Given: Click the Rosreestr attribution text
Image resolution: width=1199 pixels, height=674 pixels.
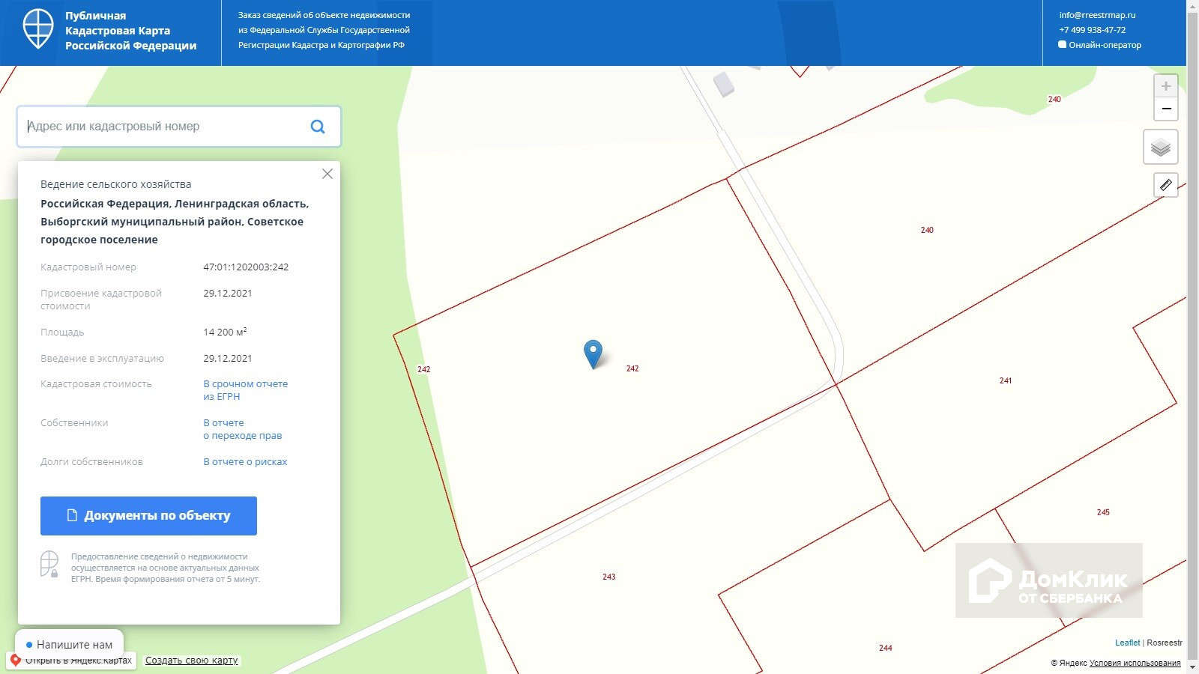Looking at the screenshot, I should coord(1165,643).
